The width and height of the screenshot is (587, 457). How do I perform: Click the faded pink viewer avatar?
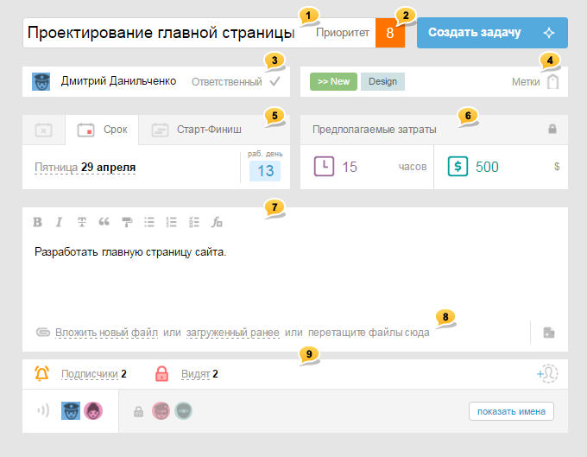(x=161, y=410)
